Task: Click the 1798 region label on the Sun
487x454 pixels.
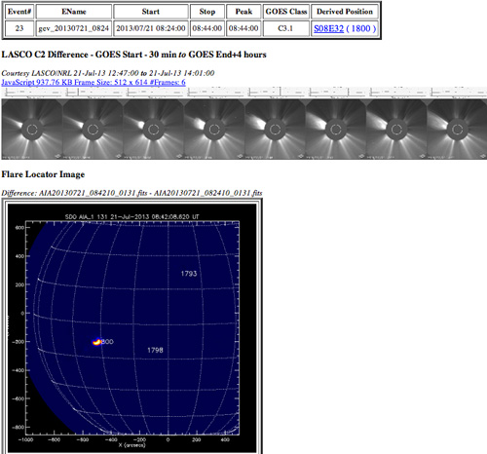Action: pyautogui.click(x=155, y=350)
